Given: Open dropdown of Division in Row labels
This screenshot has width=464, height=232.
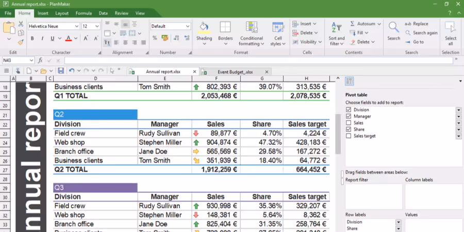Looking at the screenshot, I should pyautogui.click(x=399, y=222).
